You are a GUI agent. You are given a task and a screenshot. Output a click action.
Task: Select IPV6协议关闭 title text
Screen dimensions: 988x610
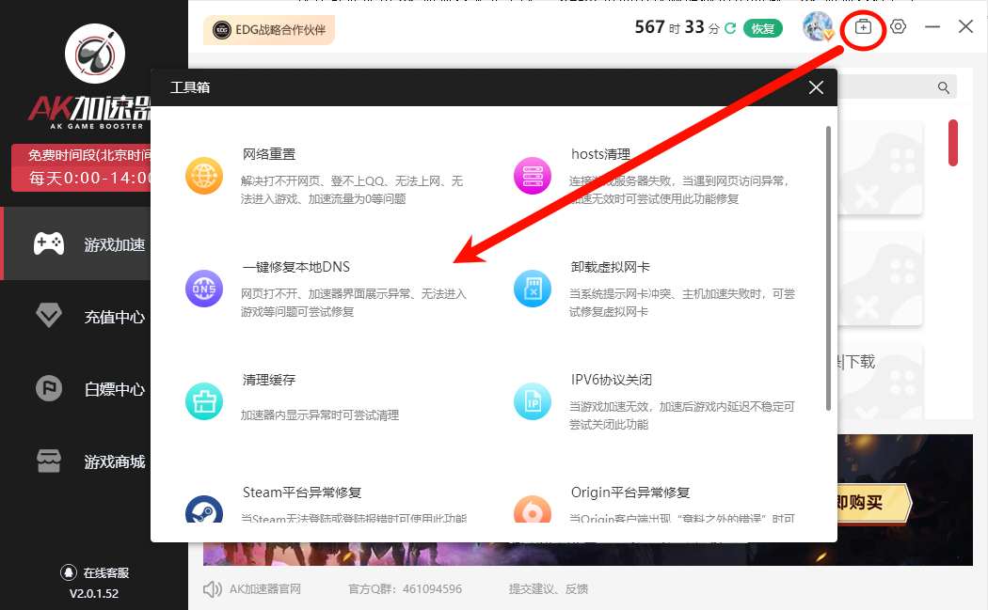[x=612, y=380]
